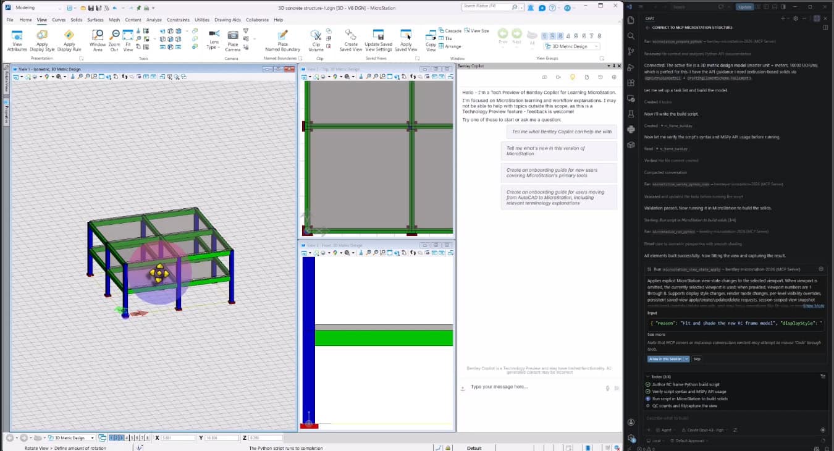Open 3D Metric Design view group dropdown
Image resolution: width=834 pixels, height=451 pixels.
pos(571,46)
